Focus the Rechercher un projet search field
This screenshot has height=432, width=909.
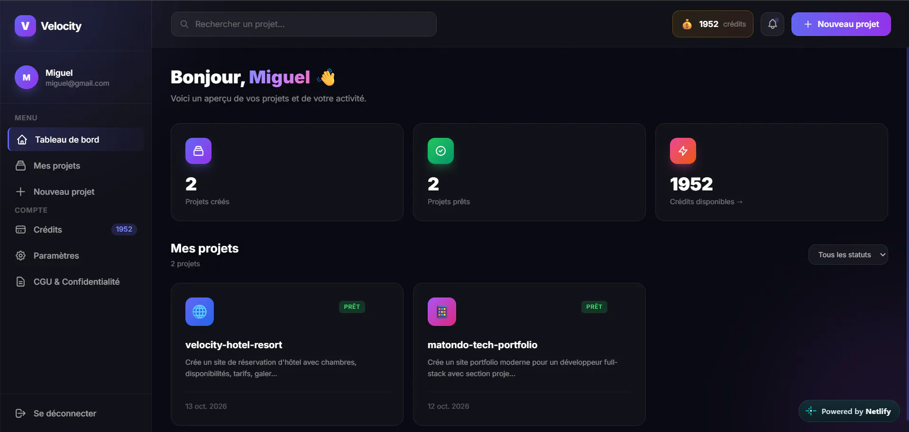303,24
